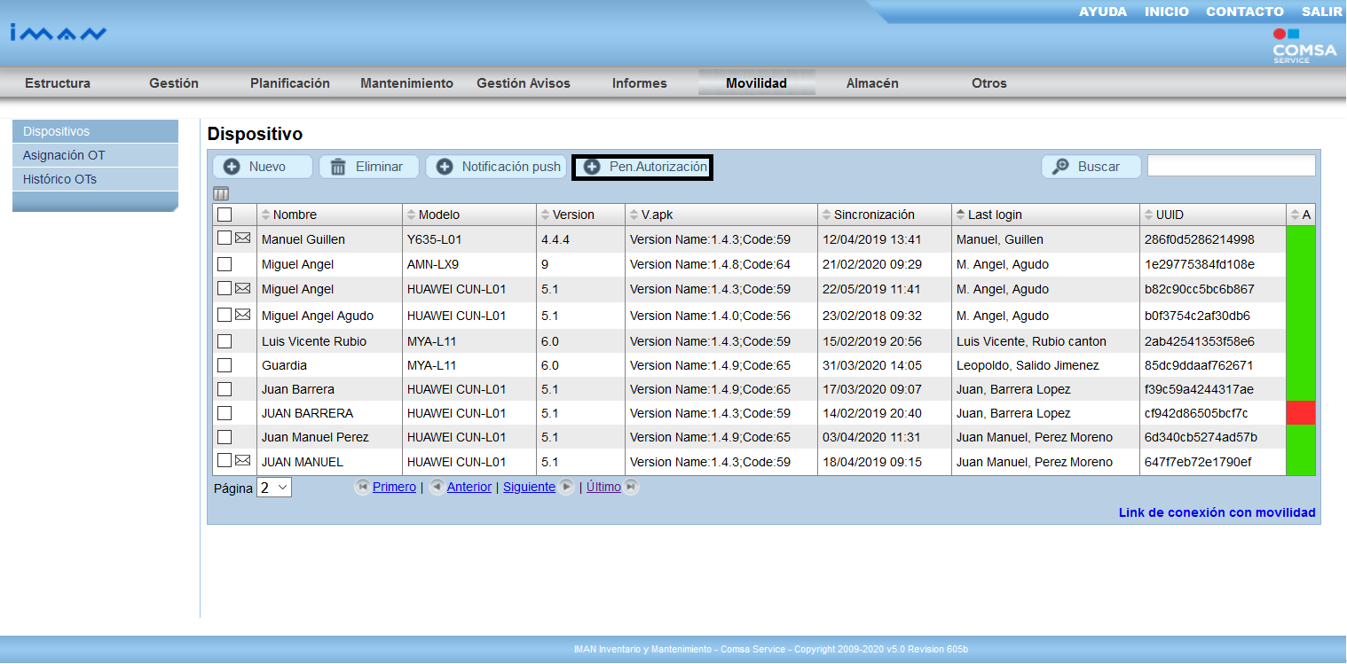Click the next-page arrow icon beside Siguiente
1347x664 pixels.
point(566,487)
